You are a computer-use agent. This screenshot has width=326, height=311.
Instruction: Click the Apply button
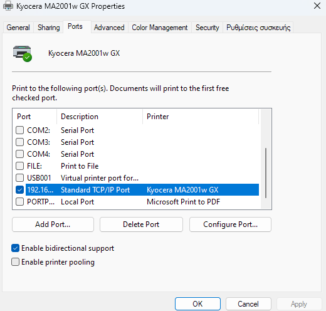tap(299, 304)
